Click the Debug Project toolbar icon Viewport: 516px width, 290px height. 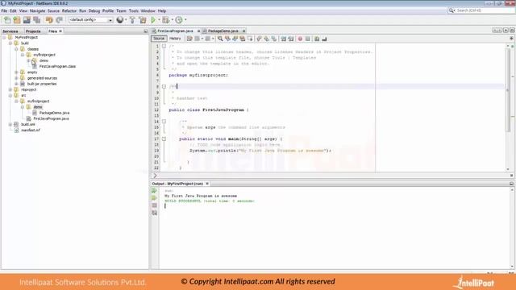165,20
